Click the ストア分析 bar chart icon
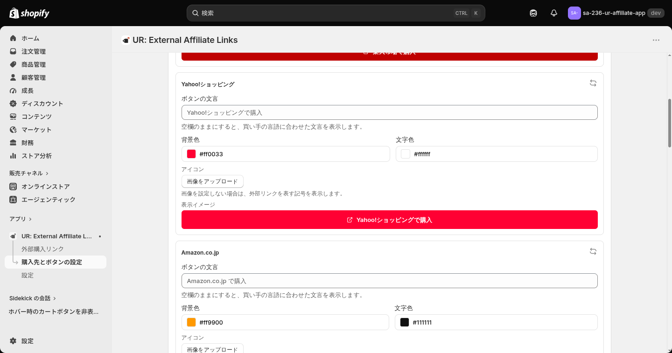The width and height of the screenshot is (672, 353). click(13, 156)
